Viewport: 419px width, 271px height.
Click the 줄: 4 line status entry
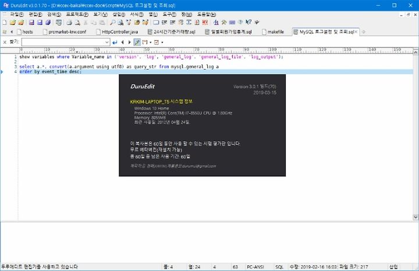pos(168,267)
